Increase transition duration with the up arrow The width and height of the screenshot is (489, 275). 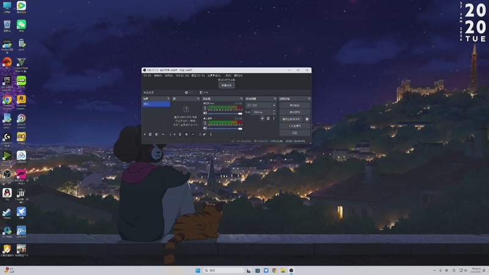point(274,111)
